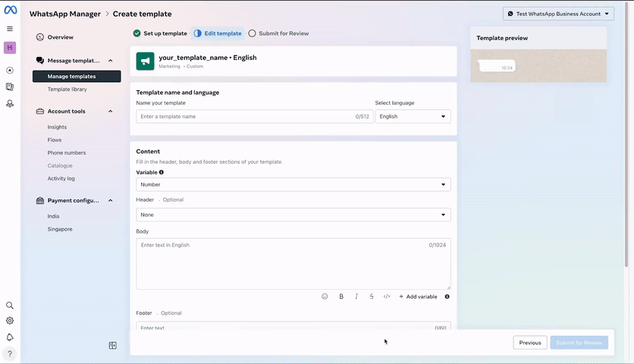Click the Footer text input field

tap(293, 326)
